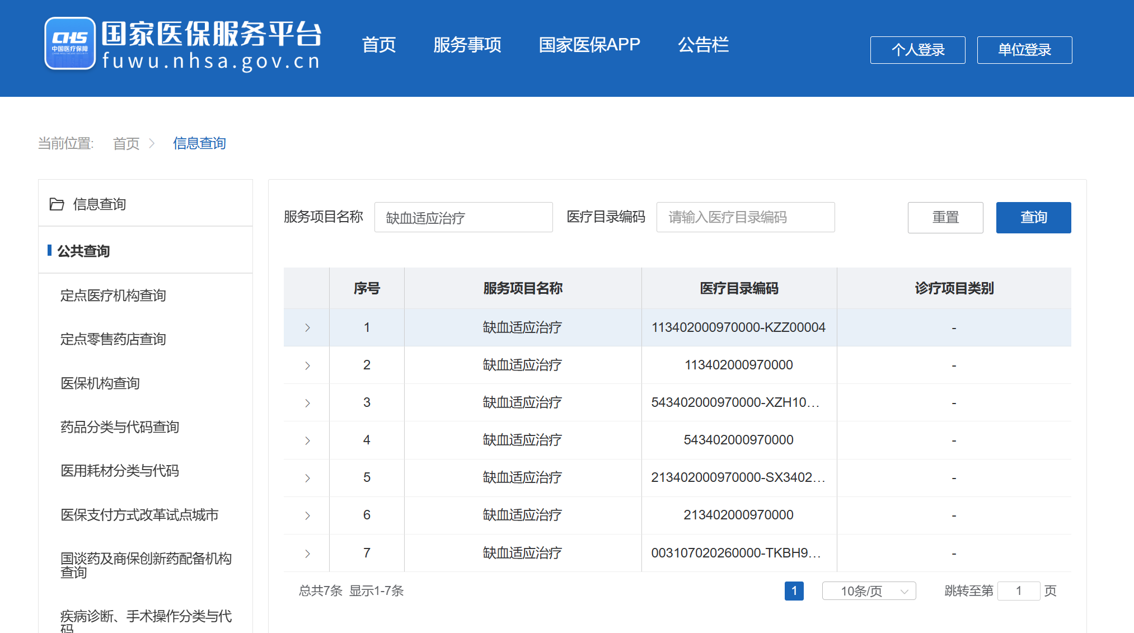The image size is (1134, 633).
Task: Expand row 1 details chevron
Action: click(307, 328)
